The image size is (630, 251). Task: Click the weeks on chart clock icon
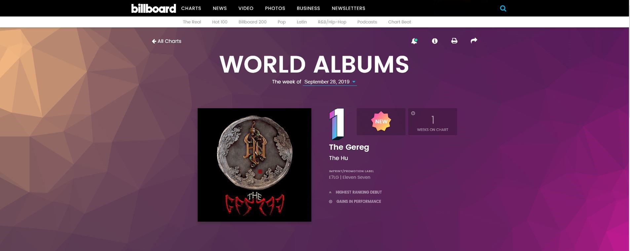(x=413, y=113)
